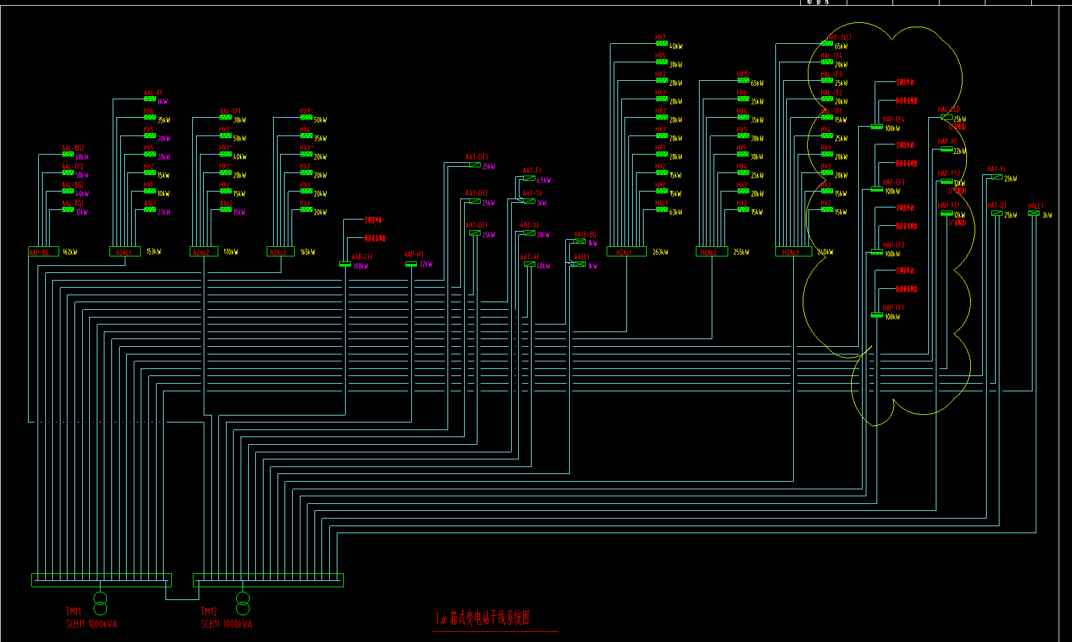The width and height of the screenshot is (1072, 642).
Task: Select the AALE-BG emergency box symbol
Action: pyautogui.click(x=579, y=242)
